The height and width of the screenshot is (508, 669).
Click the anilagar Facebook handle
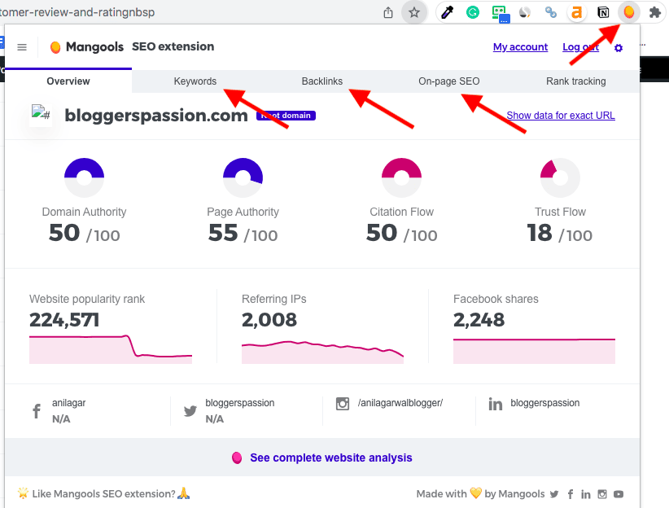(68, 402)
